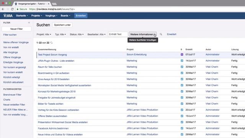Open the Filter suchen link
245x138 pixels.
tap(10, 35)
